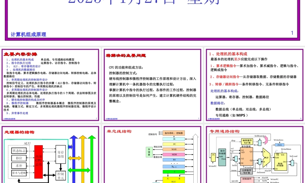
Task: Select list item 2、指令的执行过程
Action: (x=19, y=63)
